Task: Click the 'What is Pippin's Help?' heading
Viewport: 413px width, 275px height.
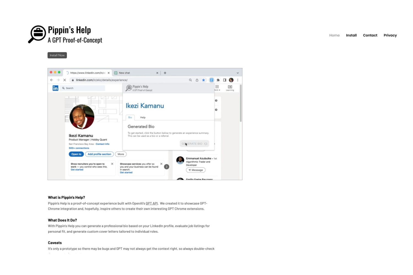Action: pos(66,197)
